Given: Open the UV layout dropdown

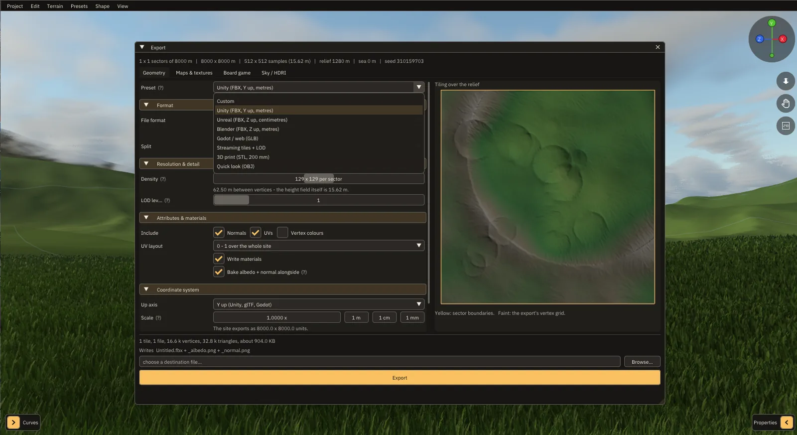Looking at the screenshot, I should pyautogui.click(x=319, y=246).
